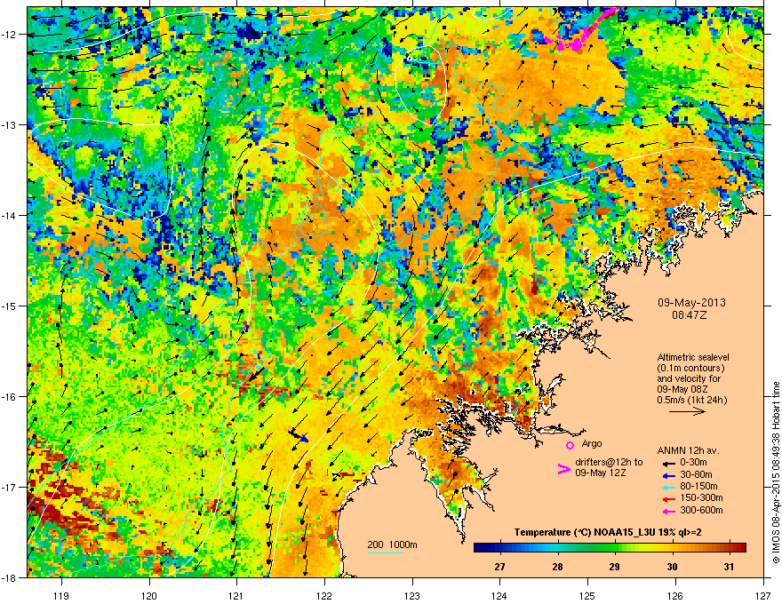Click the latitude axis label -17
Image resolution: width=782 pixels, height=604 pixels.
click(x=9, y=487)
